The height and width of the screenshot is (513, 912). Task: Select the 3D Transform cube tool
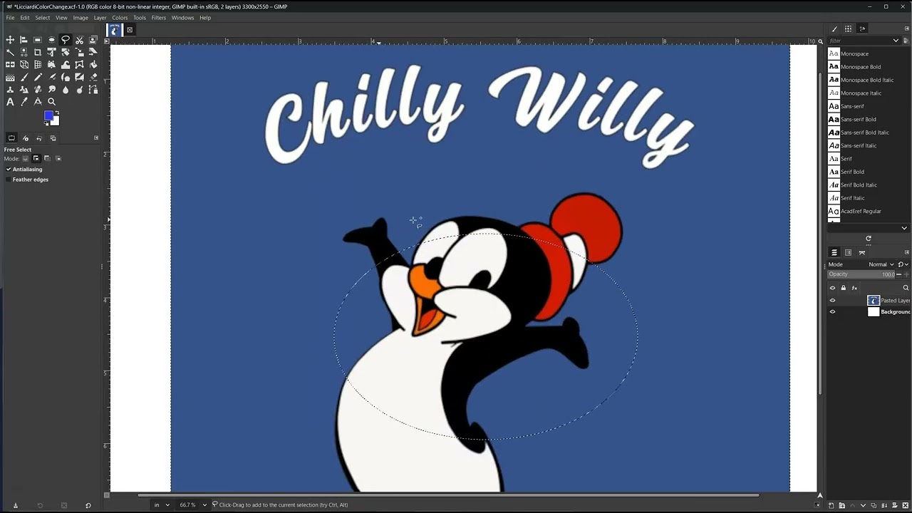(x=24, y=64)
